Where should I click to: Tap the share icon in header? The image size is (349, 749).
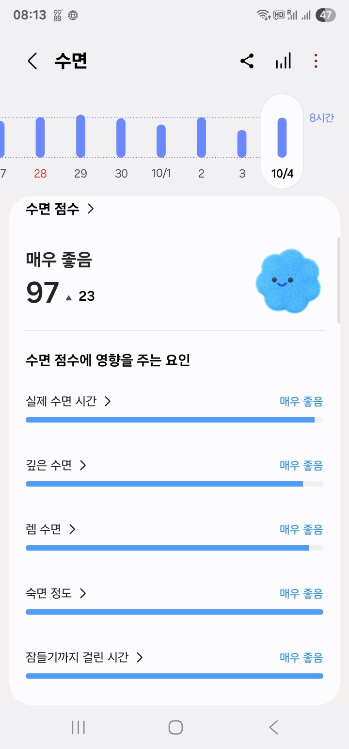(x=247, y=62)
